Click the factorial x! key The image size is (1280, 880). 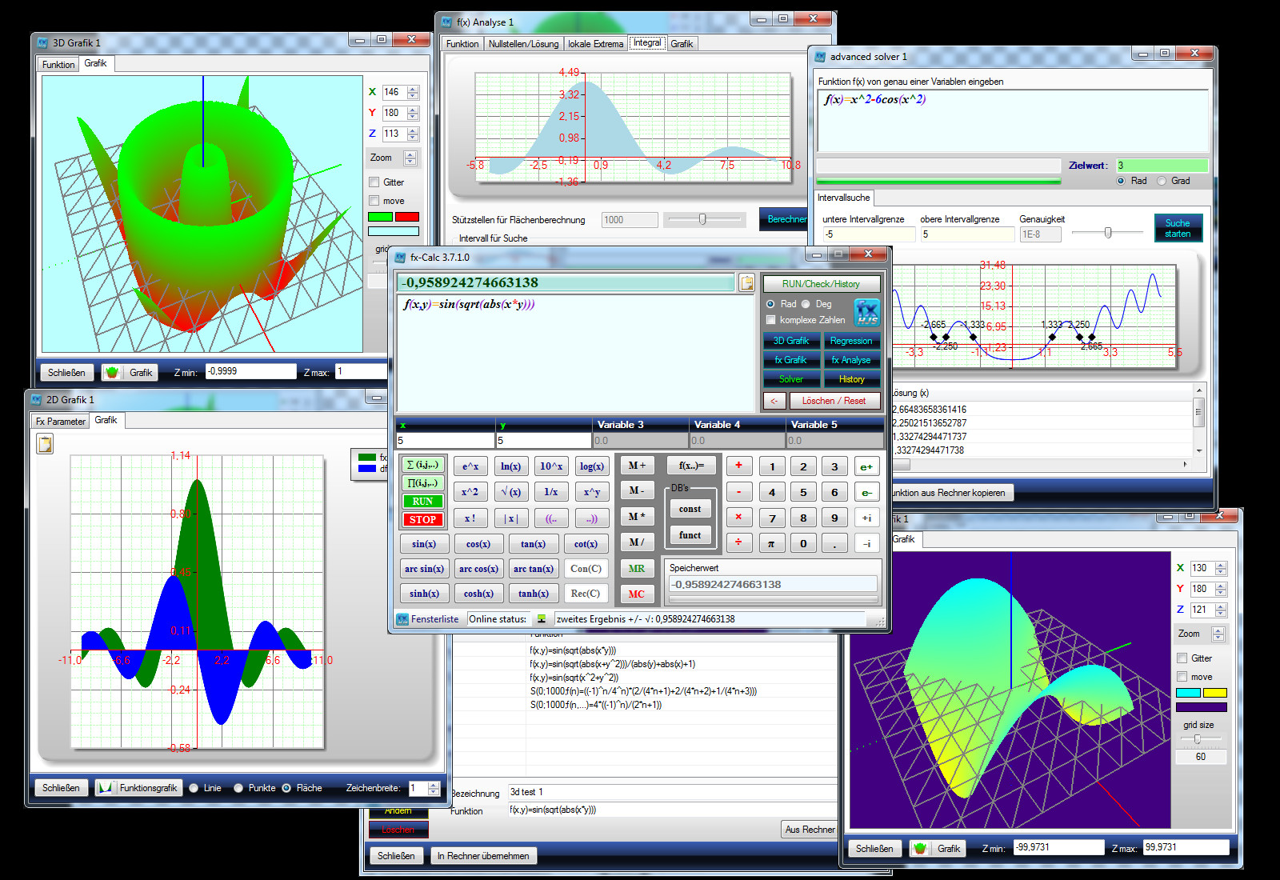[470, 518]
